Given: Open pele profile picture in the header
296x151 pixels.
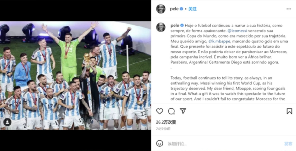Looking at the screenshot, I should coord(161,9).
